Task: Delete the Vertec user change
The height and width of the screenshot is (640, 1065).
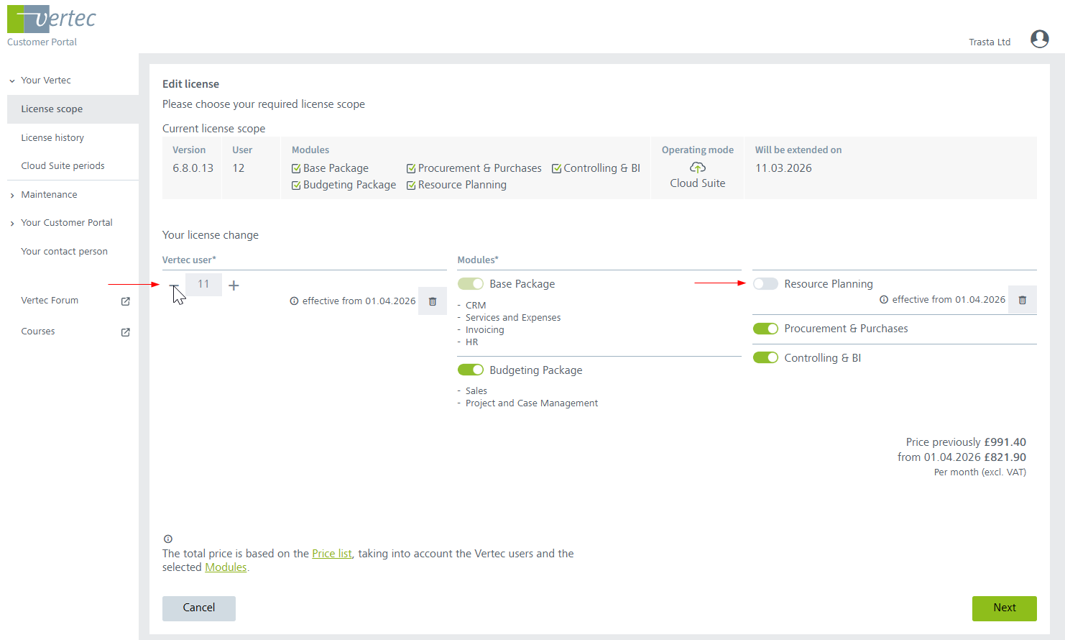Action: pyautogui.click(x=433, y=301)
